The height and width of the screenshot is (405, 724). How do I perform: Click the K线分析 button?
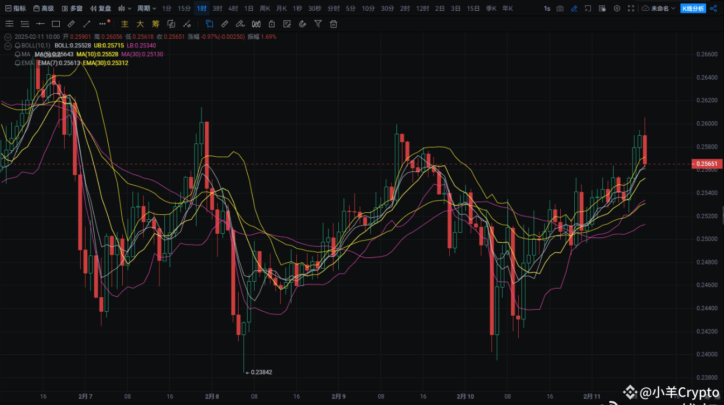coord(693,8)
